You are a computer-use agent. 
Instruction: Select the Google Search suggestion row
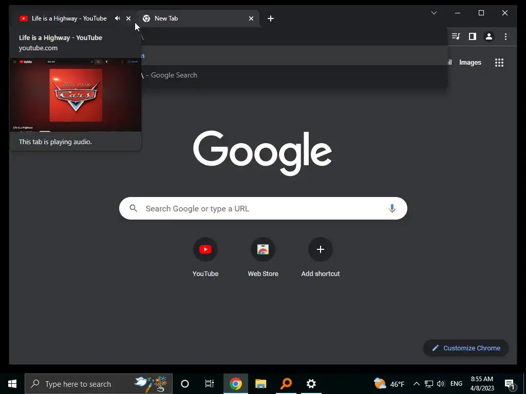pos(294,75)
